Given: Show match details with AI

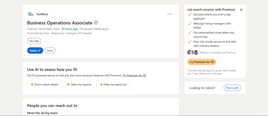Looking at the screenshot, I should click(44, 85).
